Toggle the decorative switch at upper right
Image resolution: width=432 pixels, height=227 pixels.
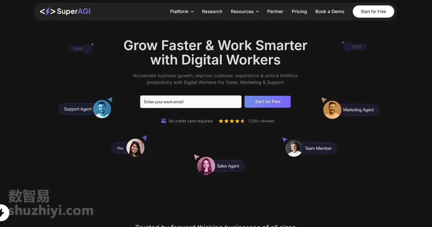click(354, 46)
